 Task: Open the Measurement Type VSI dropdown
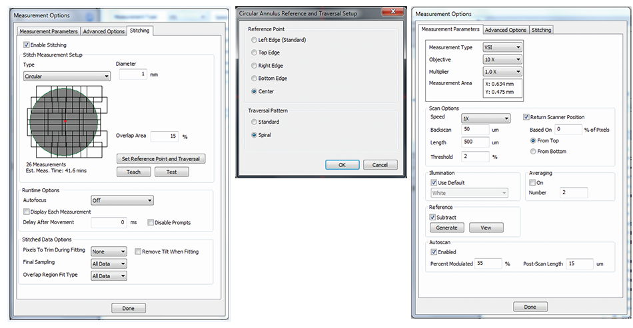pos(502,47)
